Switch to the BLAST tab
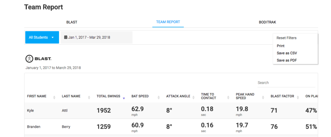This screenshot has height=137, width=331. (x=72, y=22)
